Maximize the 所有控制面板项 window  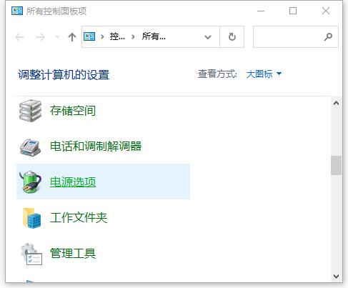click(x=293, y=11)
